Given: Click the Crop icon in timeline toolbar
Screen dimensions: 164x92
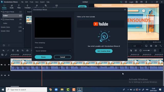Looking at the screenshot, I should [x=23, y=51].
